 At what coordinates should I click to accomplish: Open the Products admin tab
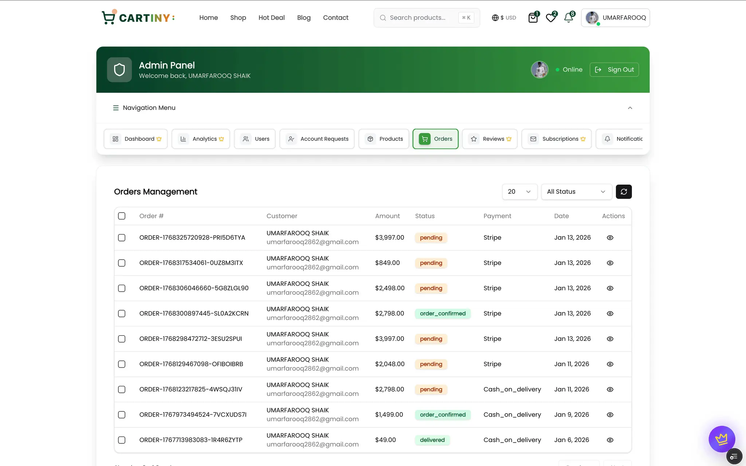(x=384, y=139)
